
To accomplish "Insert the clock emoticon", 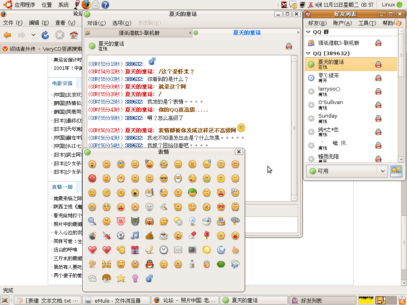I will (x=163, y=250).
